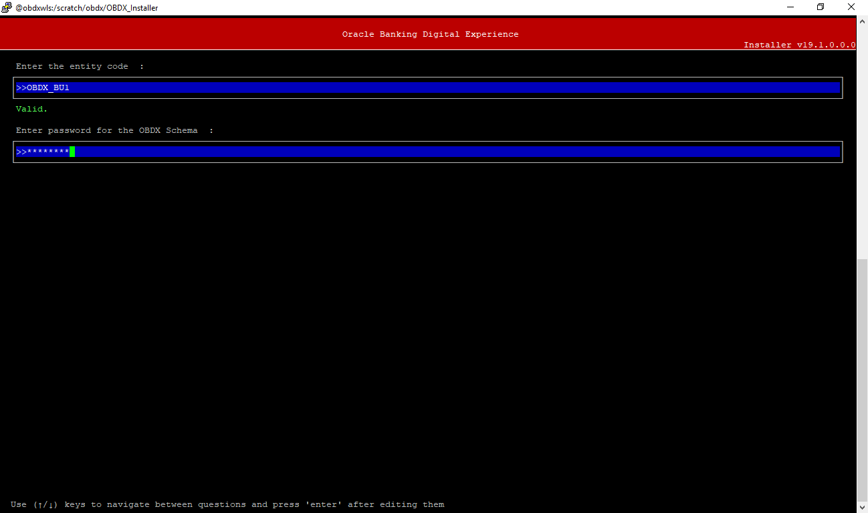Restore down the terminal window
868x513 pixels.
tap(821, 7)
